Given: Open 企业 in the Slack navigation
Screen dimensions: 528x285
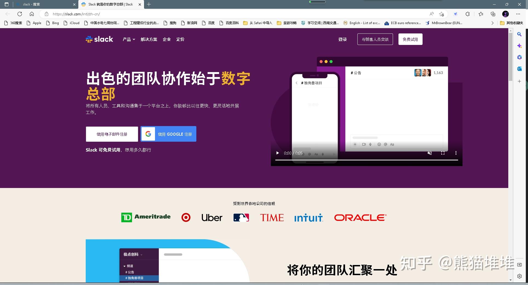Looking at the screenshot, I should pos(167,39).
